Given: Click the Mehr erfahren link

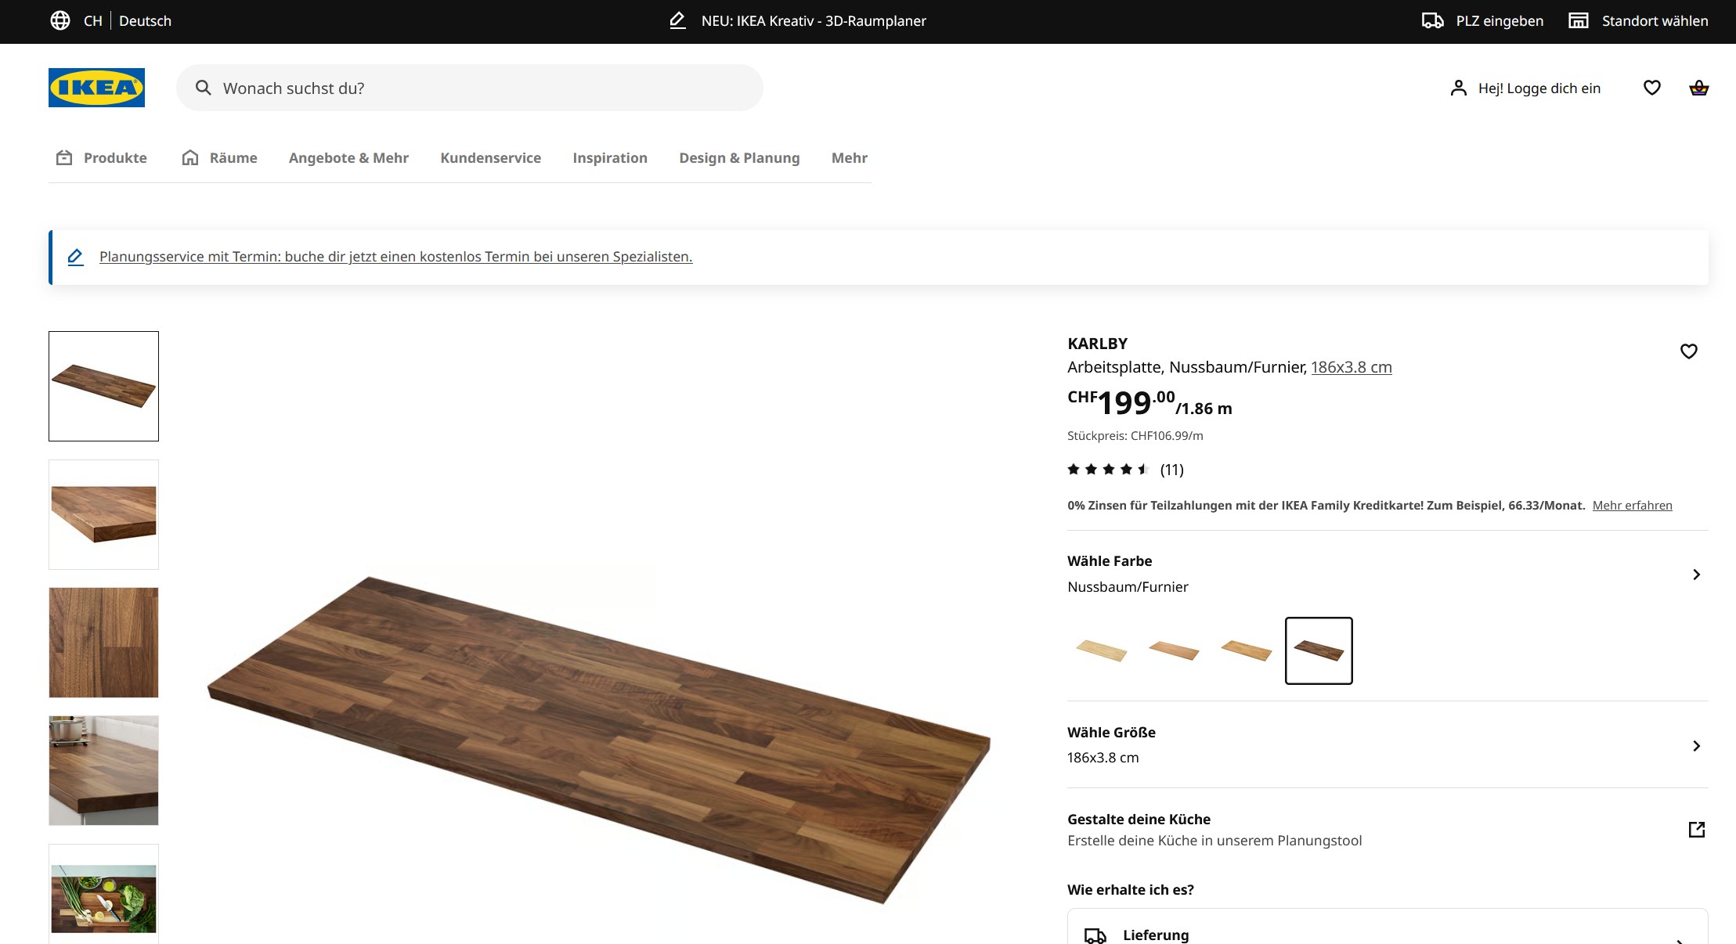Looking at the screenshot, I should [x=1632, y=506].
